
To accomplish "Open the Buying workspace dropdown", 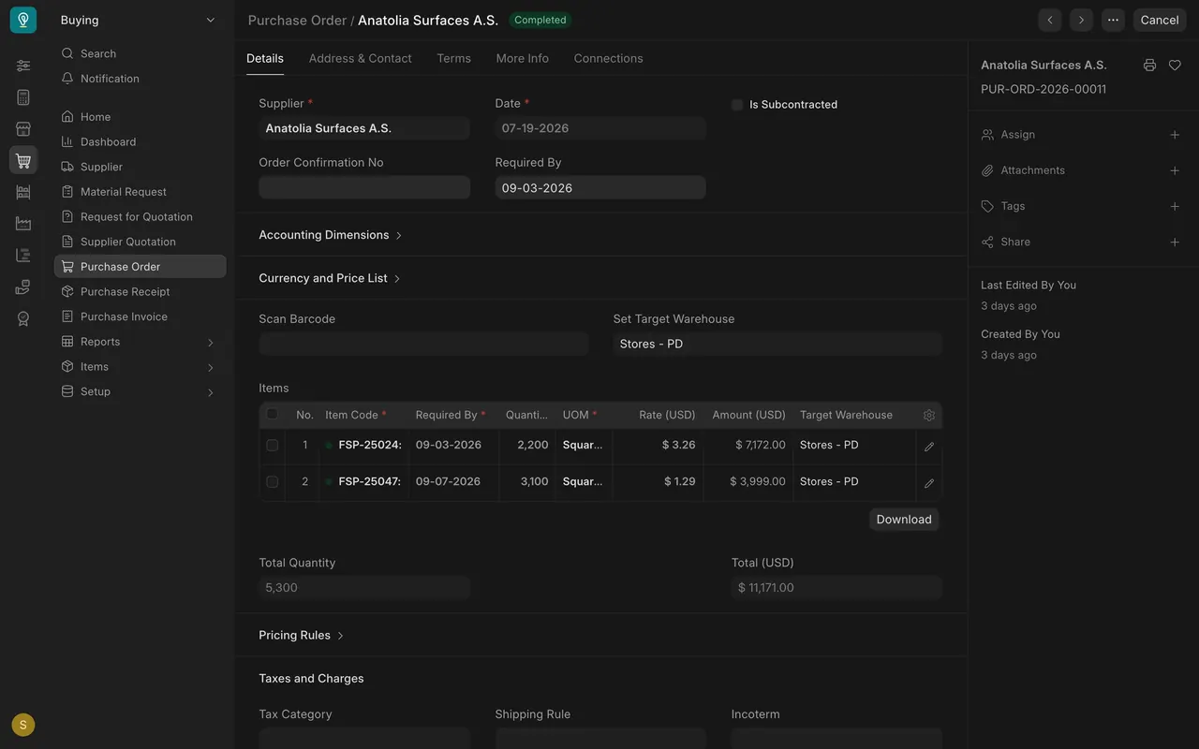I will (x=139, y=20).
